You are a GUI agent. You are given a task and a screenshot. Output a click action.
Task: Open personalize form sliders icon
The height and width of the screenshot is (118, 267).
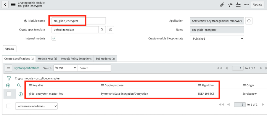coord(238,5)
